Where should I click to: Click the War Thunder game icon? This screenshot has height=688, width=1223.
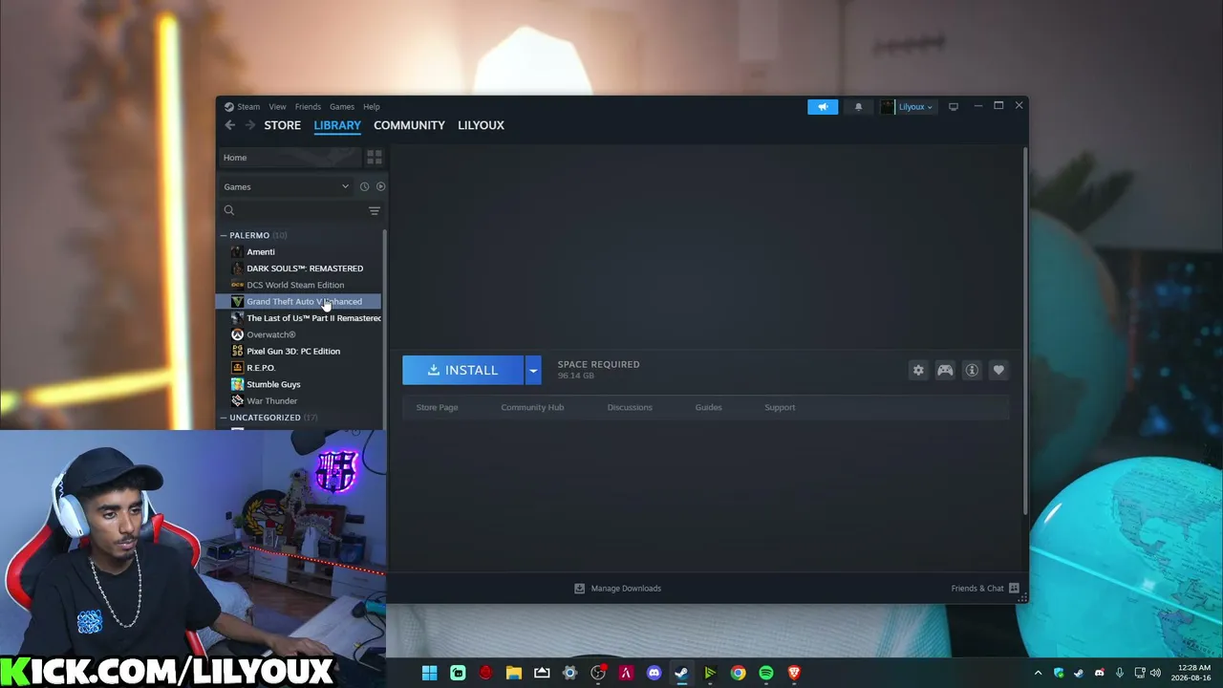coord(237,400)
